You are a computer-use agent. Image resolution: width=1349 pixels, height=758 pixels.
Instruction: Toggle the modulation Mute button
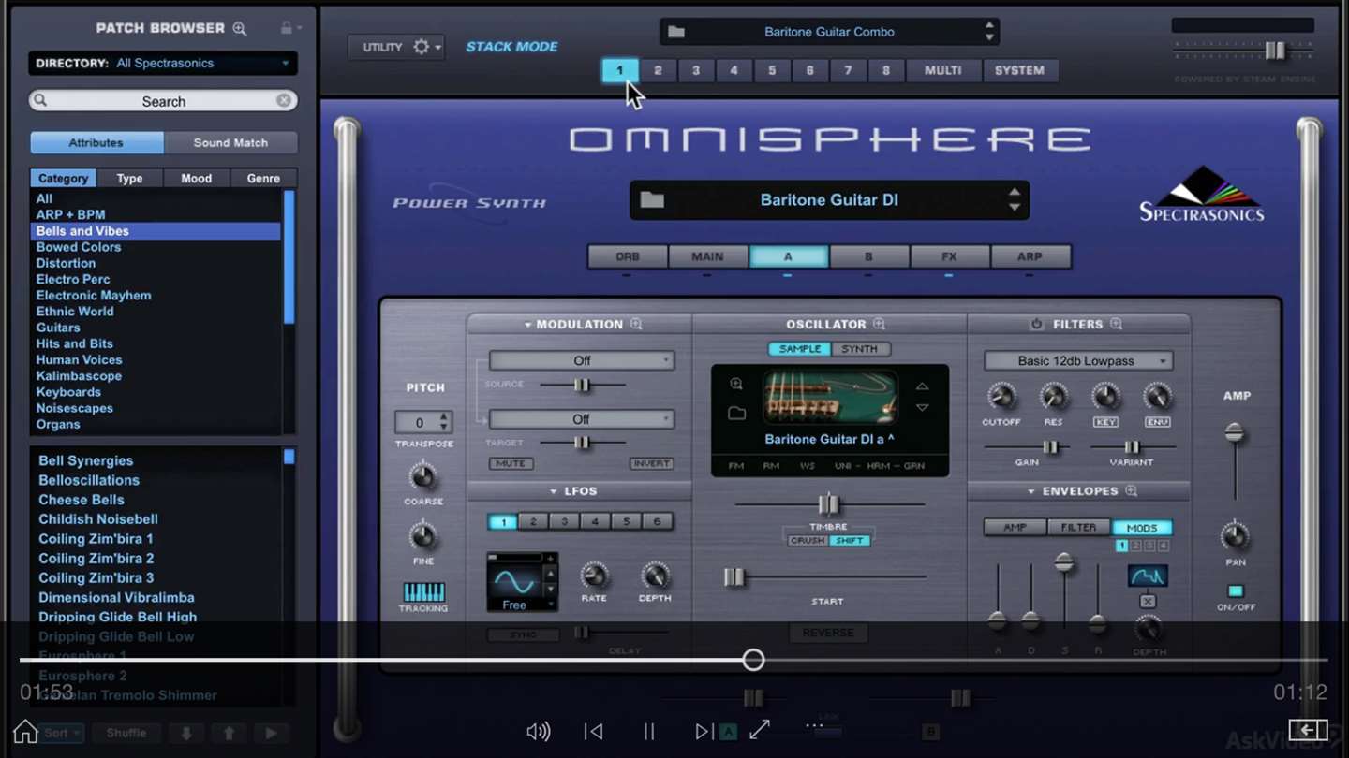[511, 463]
